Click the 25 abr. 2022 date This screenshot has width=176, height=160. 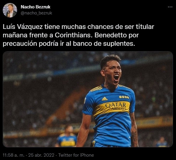(41, 155)
